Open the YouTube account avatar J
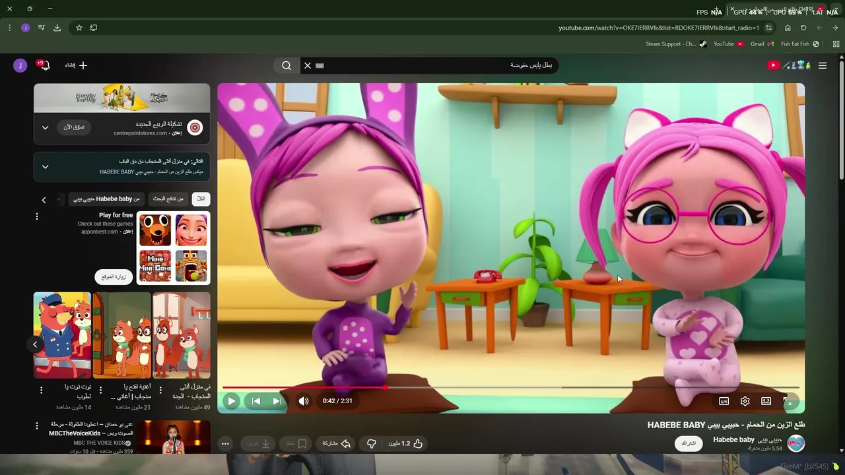This screenshot has width=845, height=475. pyautogui.click(x=20, y=65)
